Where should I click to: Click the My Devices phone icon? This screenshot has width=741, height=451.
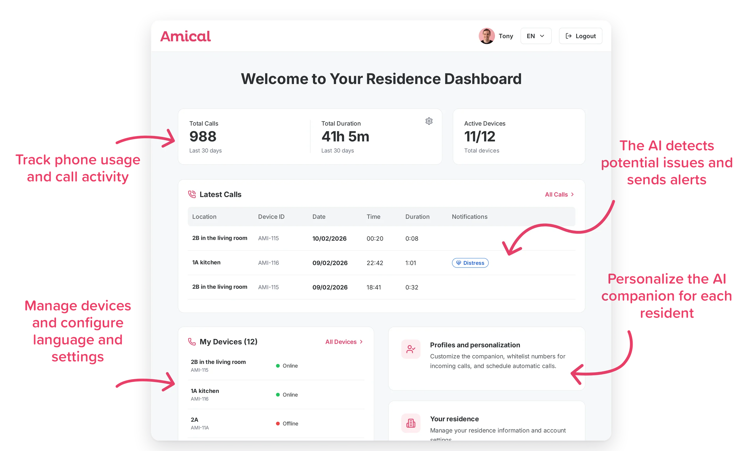pos(192,342)
